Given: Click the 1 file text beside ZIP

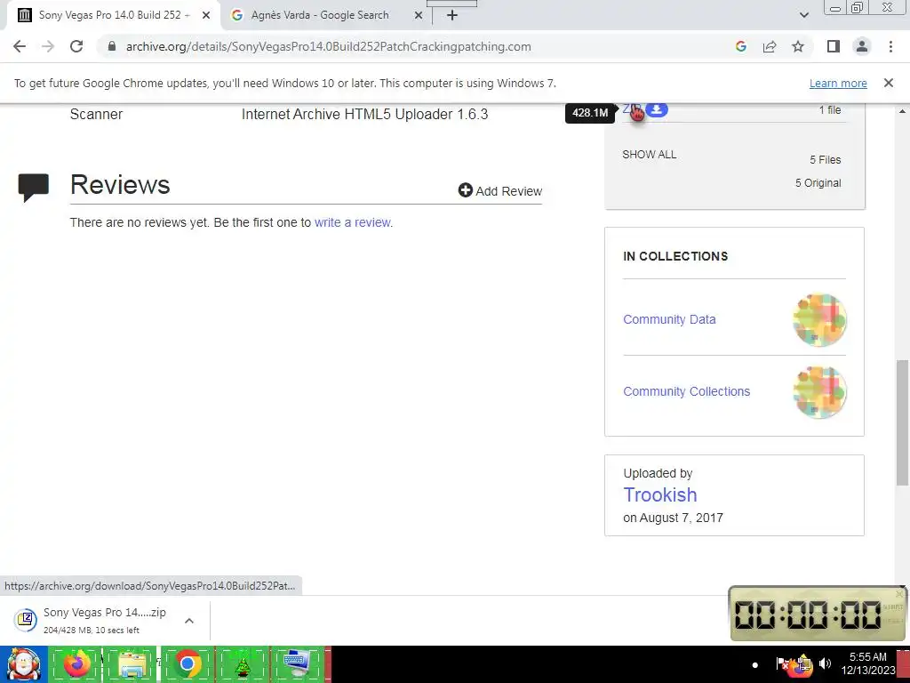Looking at the screenshot, I should (x=830, y=109).
